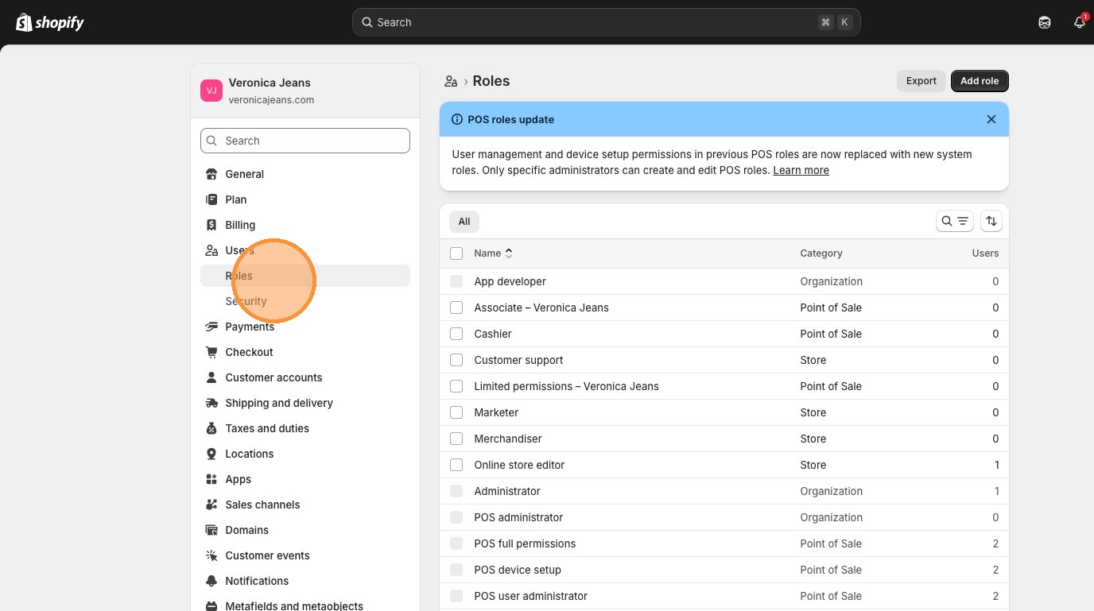
Task: Click the Checkout cart icon
Action: 211,352
